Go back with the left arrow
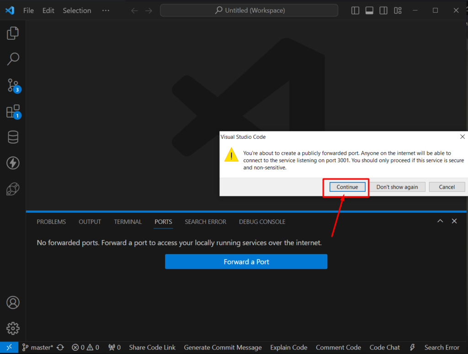 pos(135,11)
